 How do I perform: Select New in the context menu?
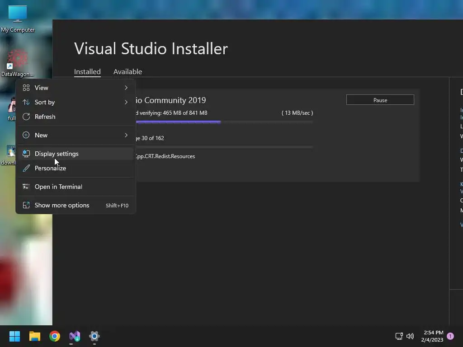[x=76, y=135]
